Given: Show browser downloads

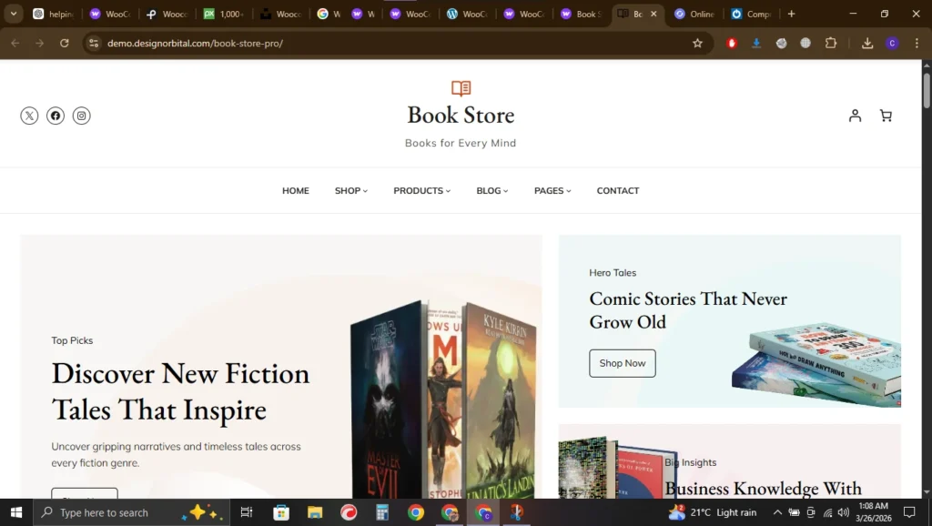Looking at the screenshot, I should coord(867,43).
